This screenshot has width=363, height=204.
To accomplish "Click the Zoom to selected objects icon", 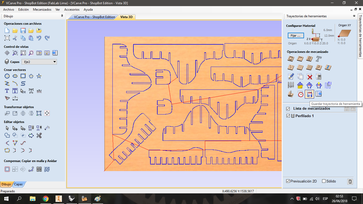I will 31,53.
